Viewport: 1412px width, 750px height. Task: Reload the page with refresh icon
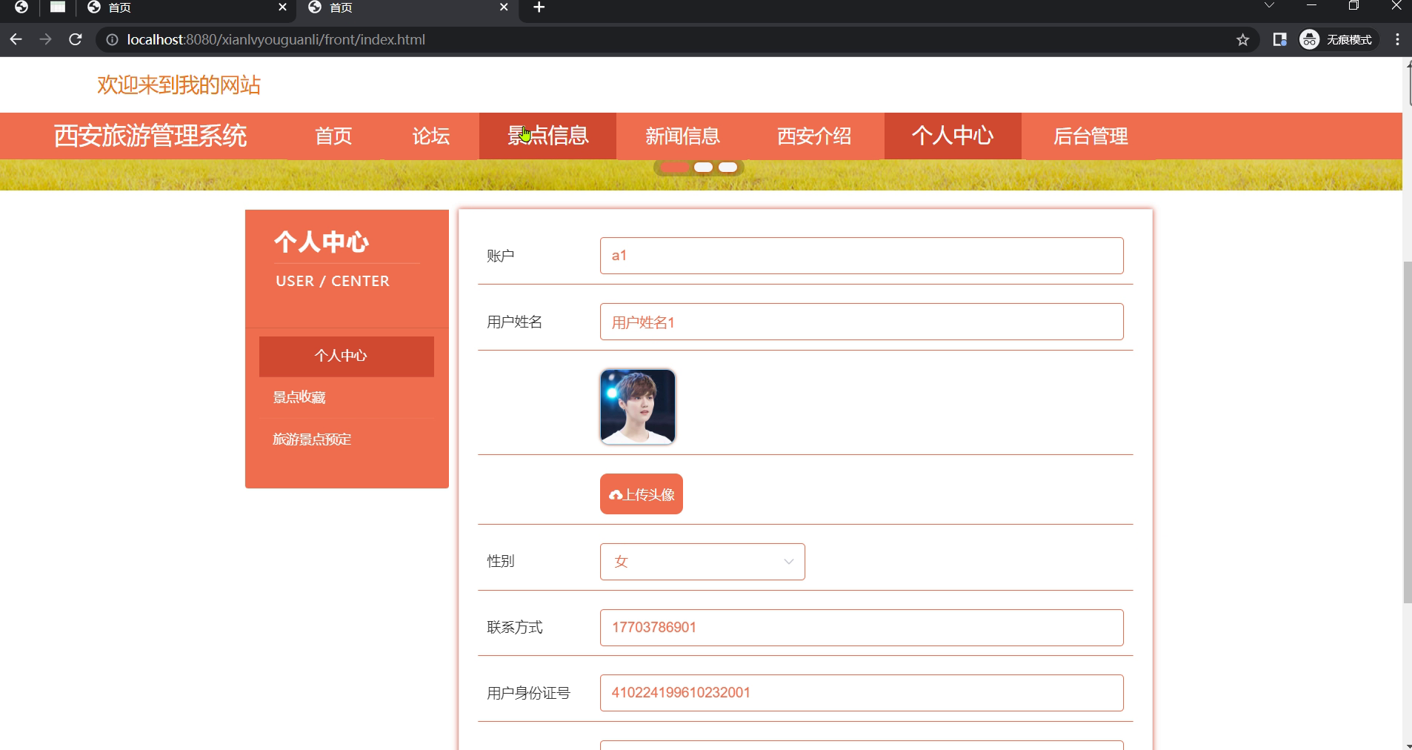point(76,39)
